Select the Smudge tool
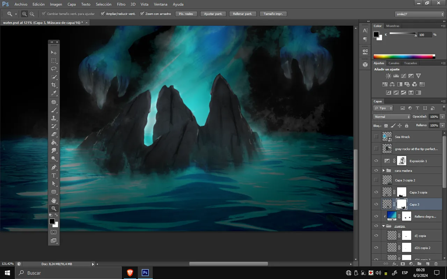Viewport: 447px width, 279px height. pos(54,150)
